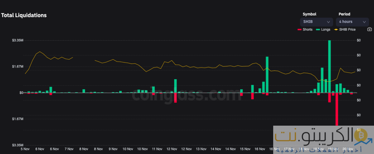
Task: Select the tallest green Longs bar
Action: [x=329, y=66]
